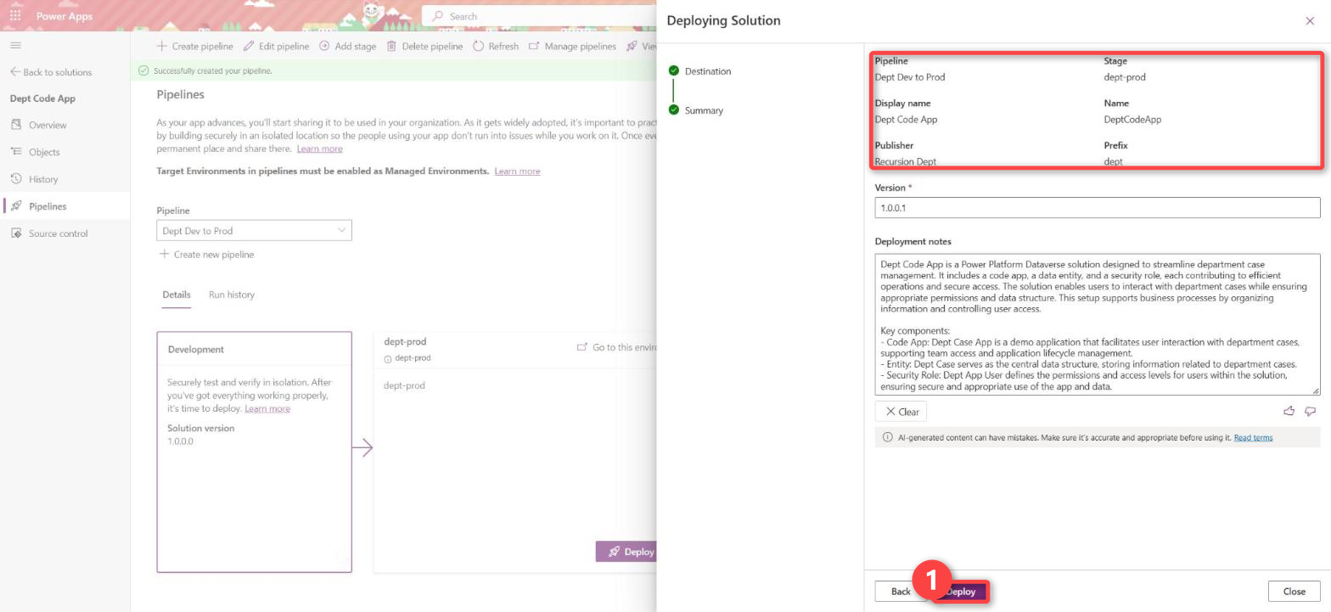Click Add stage in the toolbar
The width and height of the screenshot is (1331, 612).
click(x=347, y=46)
